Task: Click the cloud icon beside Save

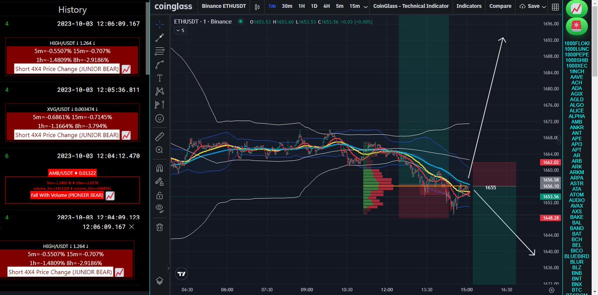Action: (x=522, y=6)
